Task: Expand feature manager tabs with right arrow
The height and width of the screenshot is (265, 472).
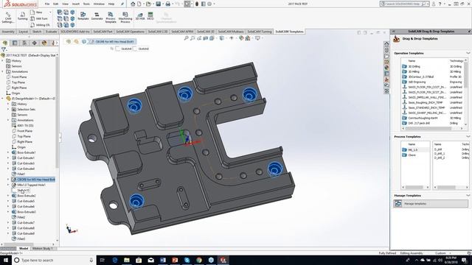Action: tap(57, 43)
